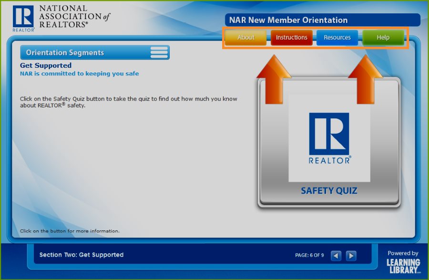Go to the next page arrow
429x280 pixels.
351,256
